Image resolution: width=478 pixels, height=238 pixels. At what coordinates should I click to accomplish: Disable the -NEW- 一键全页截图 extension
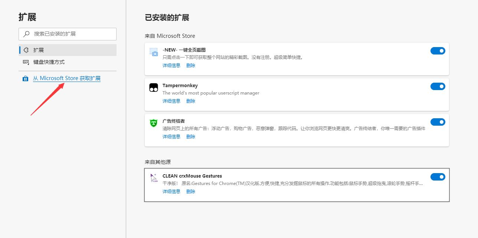[438, 51]
